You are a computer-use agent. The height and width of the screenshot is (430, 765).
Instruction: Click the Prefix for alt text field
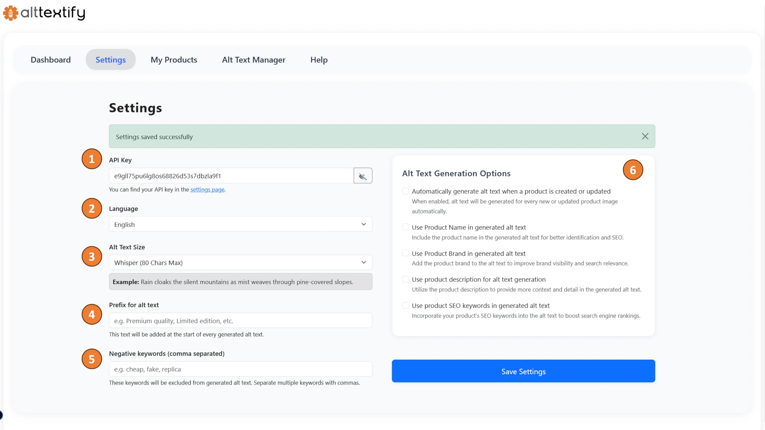point(240,320)
